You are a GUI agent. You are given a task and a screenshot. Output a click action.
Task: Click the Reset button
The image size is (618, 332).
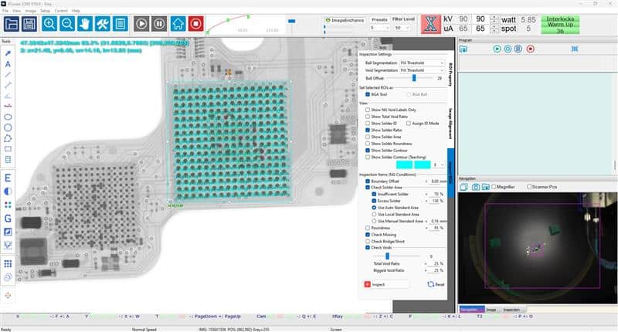pyautogui.click(x=436, y=284)
